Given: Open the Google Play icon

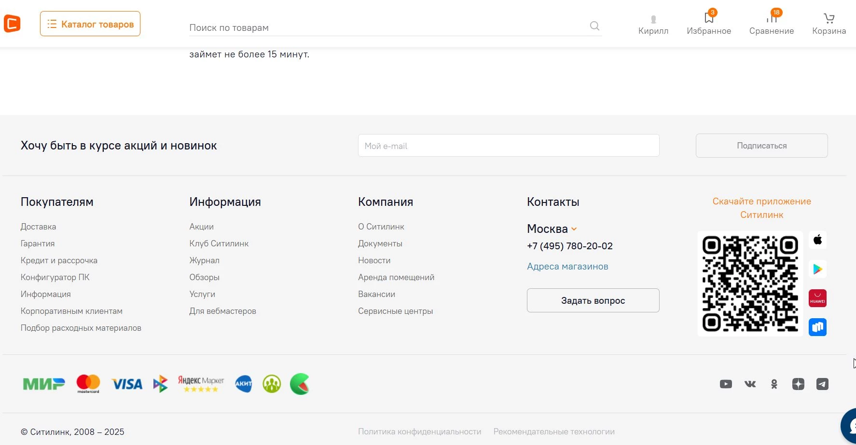Looking at the screenshot, I should [x=817, y=269].
